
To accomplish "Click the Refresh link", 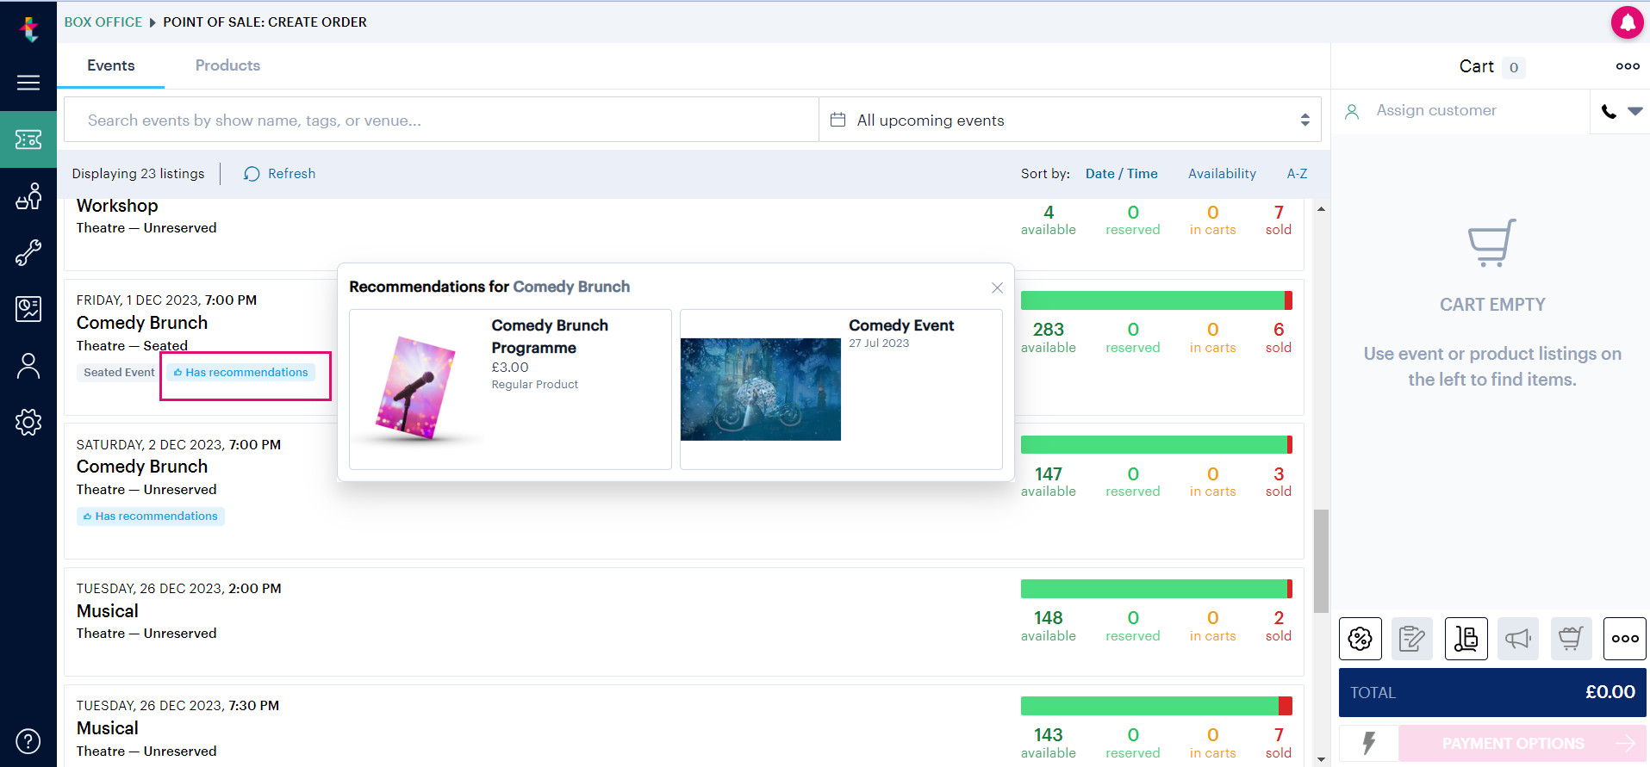I will [x=291, y=174].
